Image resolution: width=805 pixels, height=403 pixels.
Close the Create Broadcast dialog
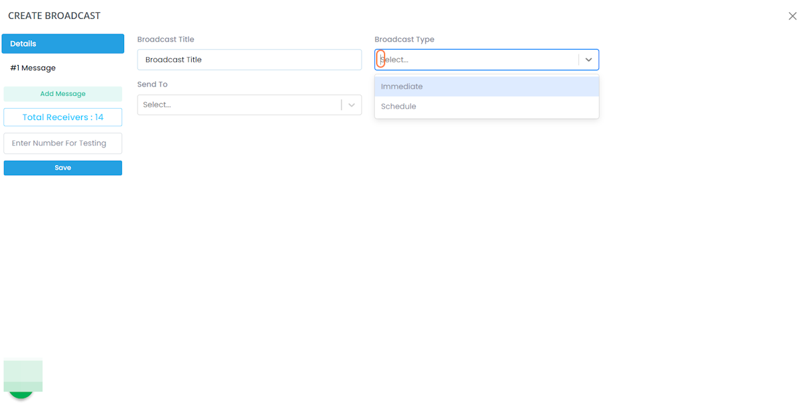click(x=792, y=16)
